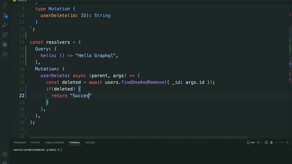Switch to the Debug Console tab

(54, 143)
